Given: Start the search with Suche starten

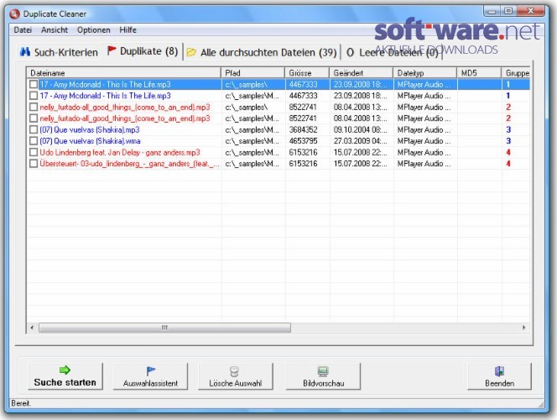Looking at the screenshot, I should pyautogui.click(x=65, y=376).
